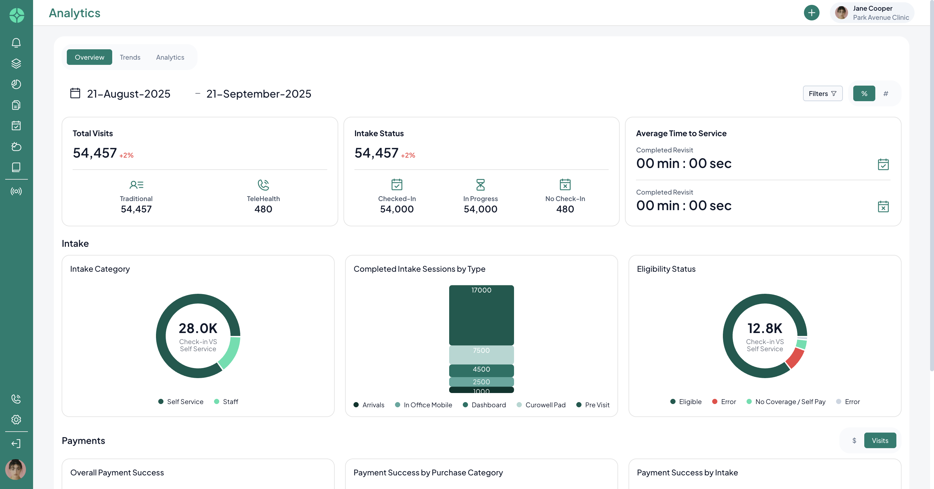
Task: Open start date picker 21-August-2025
Action: click(128, 94)
